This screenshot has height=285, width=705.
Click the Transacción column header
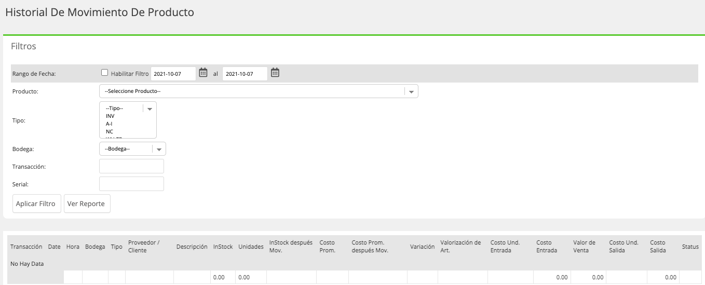26,247
